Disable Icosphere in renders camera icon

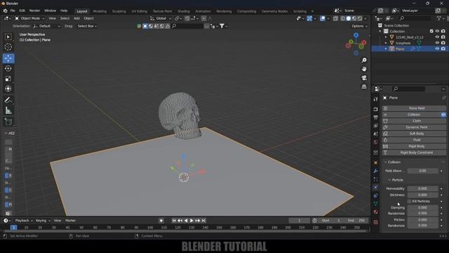tap(443, 43)
